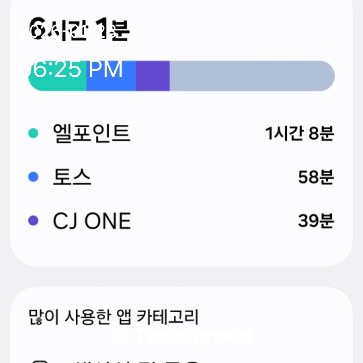363x363 pixels.
Task: Tap the 58분 usage duration
Action: point(316,177)
